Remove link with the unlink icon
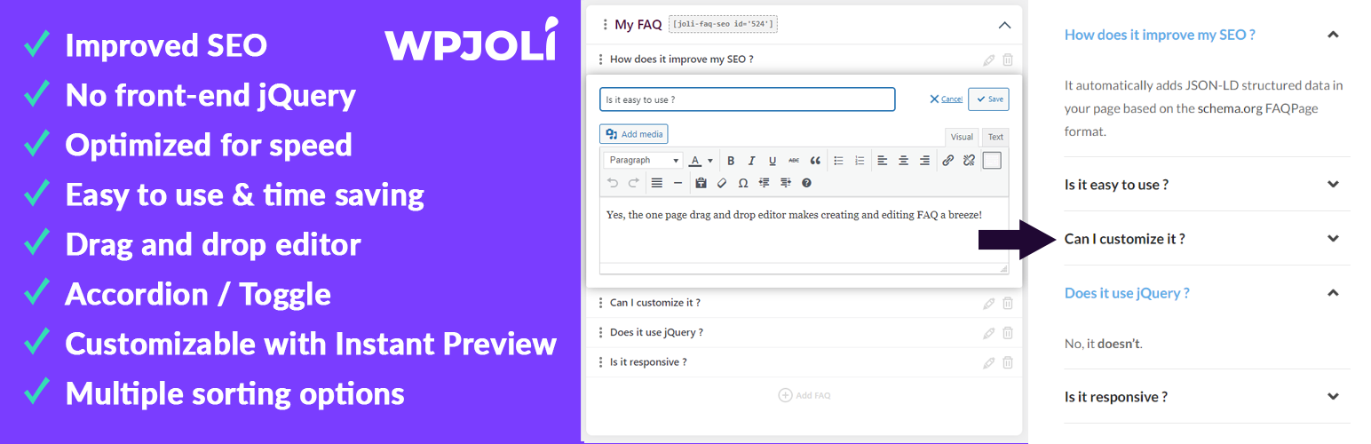The height and width of the screenshot is (444, 1371). pyautogui.click(x=969, y=161)
